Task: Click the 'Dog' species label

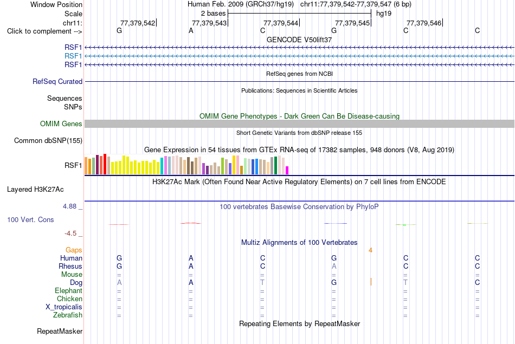Action: pos(76,283)
